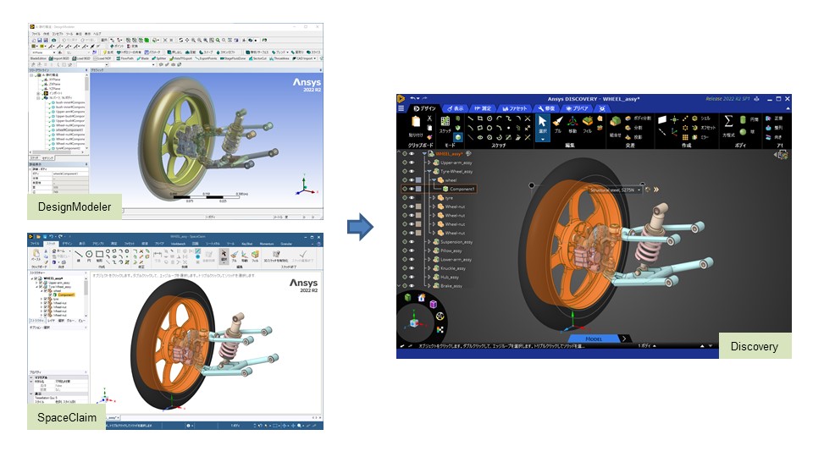Switch to the 修復 tab in Discovery
The image size is (813, 457).
click(x=546, y=108)
